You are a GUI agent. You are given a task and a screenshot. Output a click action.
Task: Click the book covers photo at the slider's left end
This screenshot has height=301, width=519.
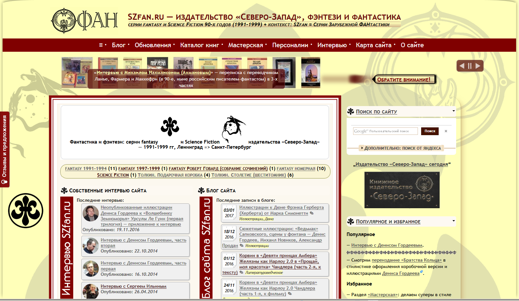click(77, 72)
